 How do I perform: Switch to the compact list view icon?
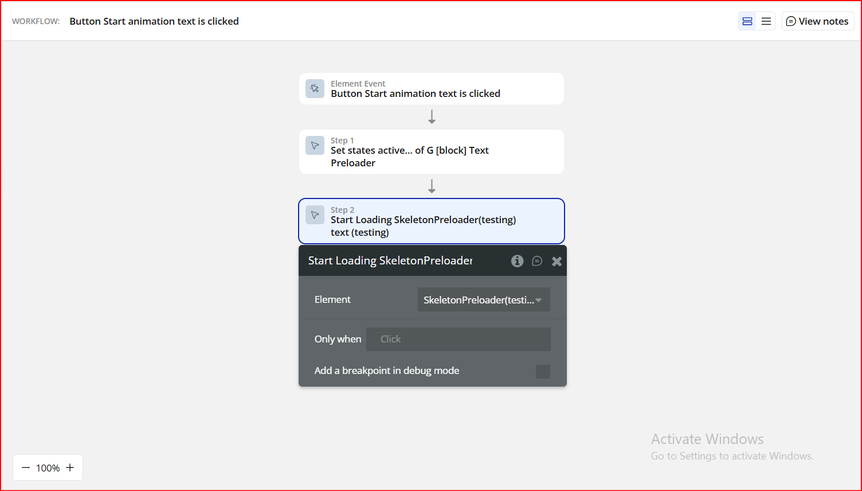click(x=766, y=21)
